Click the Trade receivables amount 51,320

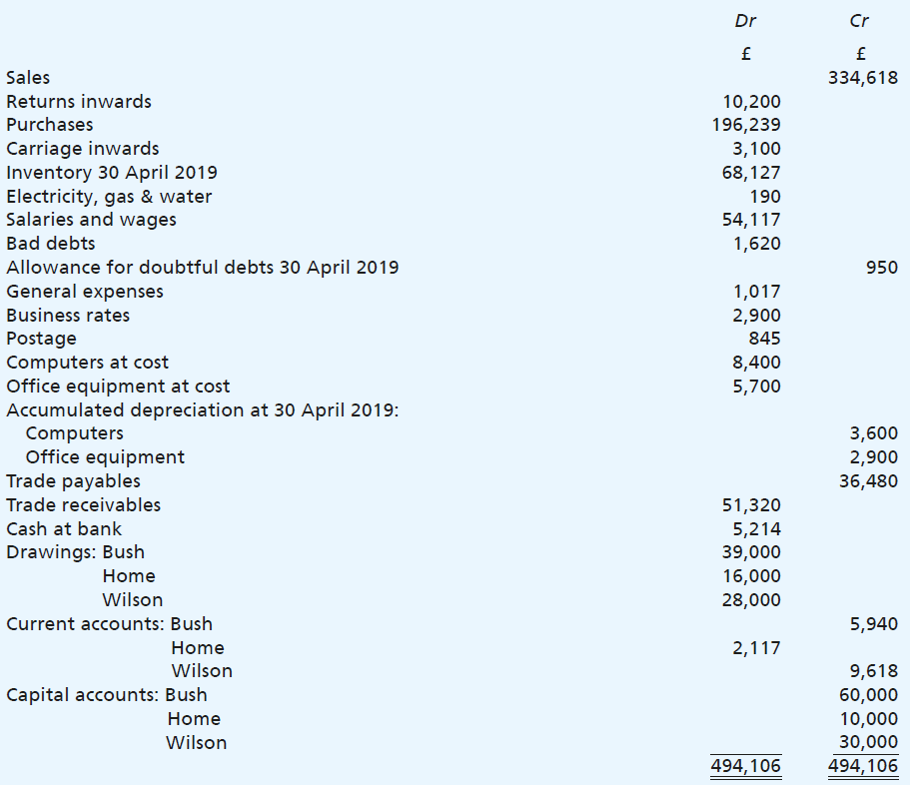pos(751,505)
